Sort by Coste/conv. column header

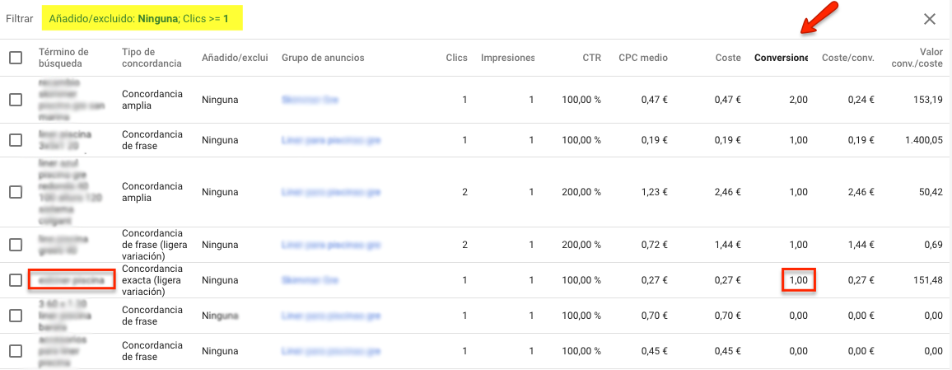[x=847, y=58]
